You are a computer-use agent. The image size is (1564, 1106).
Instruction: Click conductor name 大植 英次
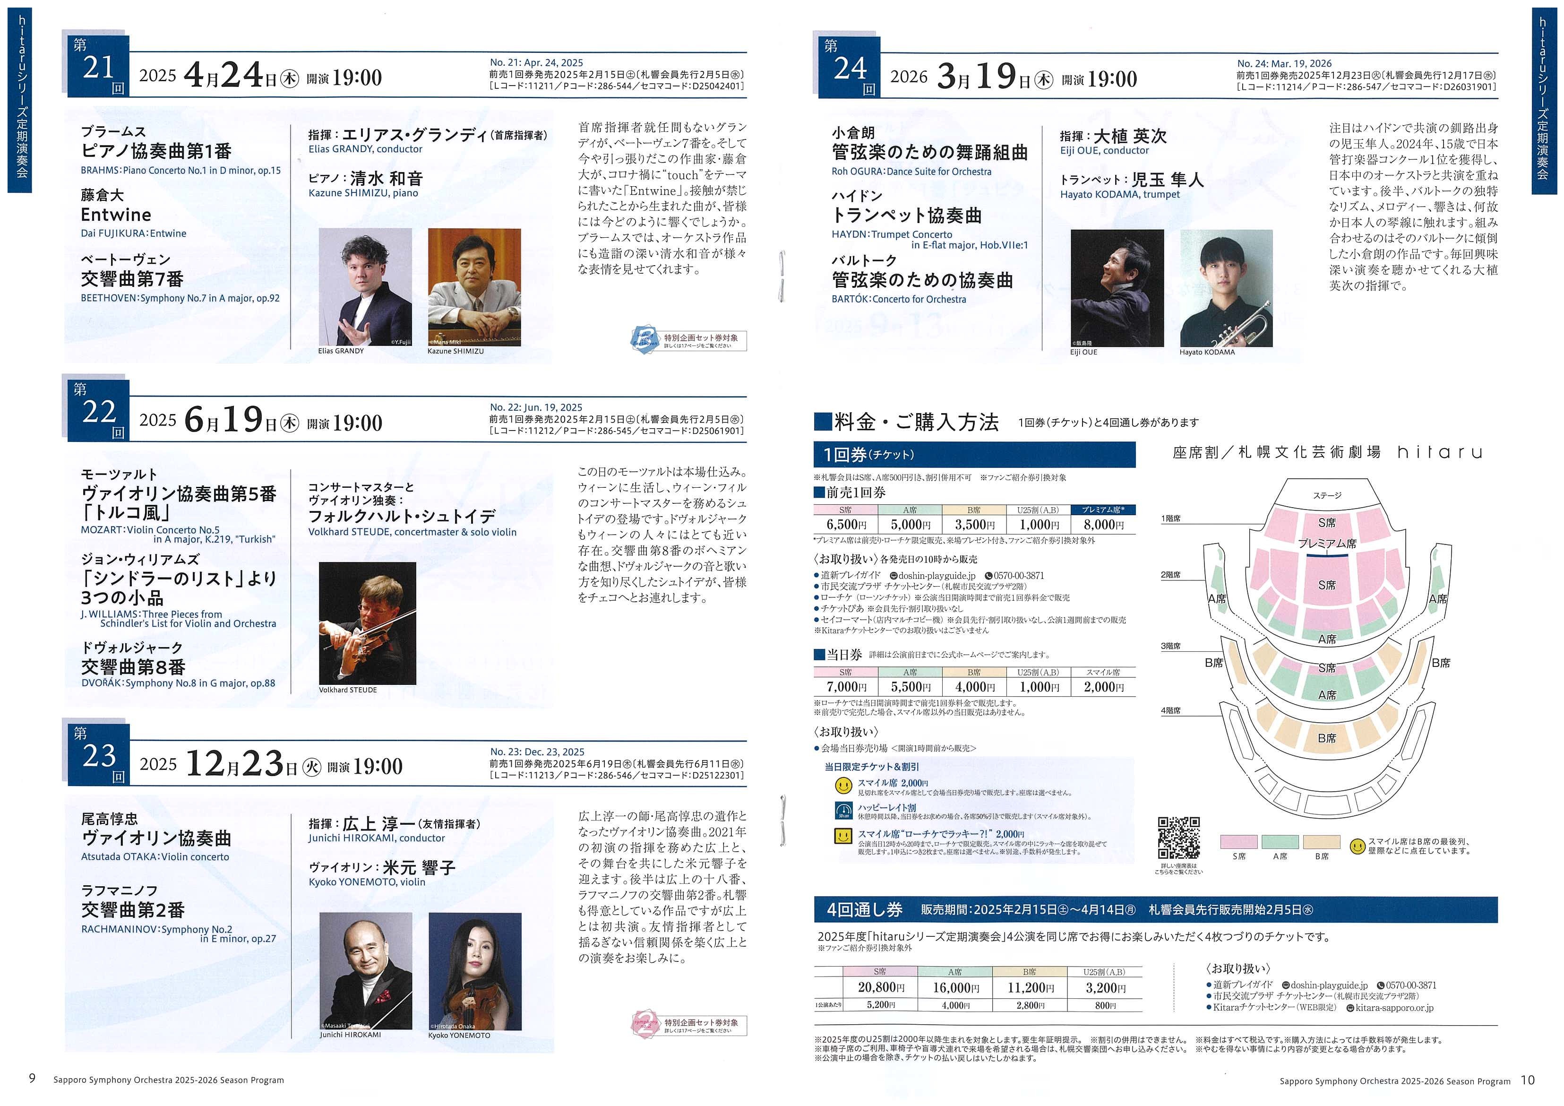click(x=1129, y=136)
